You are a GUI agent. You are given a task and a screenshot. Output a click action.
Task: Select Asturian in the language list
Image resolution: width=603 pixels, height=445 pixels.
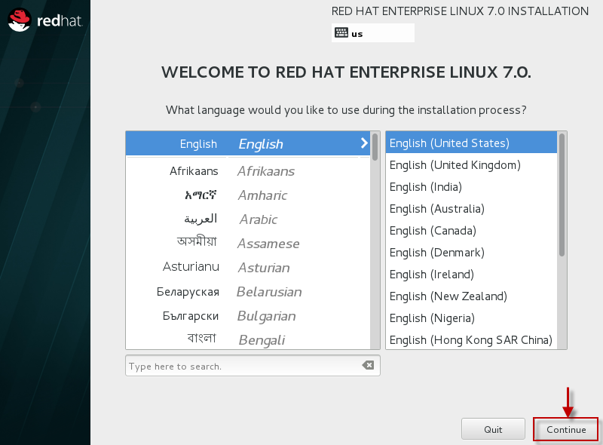[248, 268]
